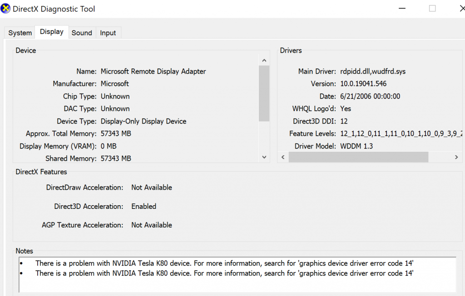The height and width of the screenshot is (296, 465).
Task: Click the 'Chip Type:' label
Action: pyautogui.click(x=80, y=96)
